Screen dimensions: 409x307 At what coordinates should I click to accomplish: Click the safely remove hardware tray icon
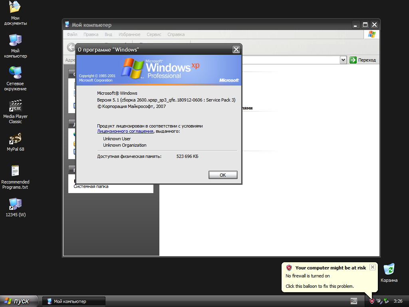point(386,301)
